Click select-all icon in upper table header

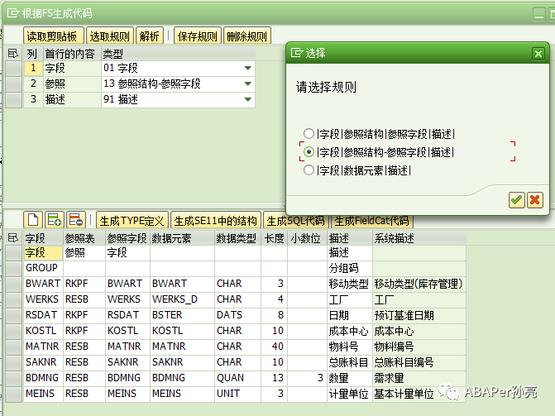[x=13, y=54]
